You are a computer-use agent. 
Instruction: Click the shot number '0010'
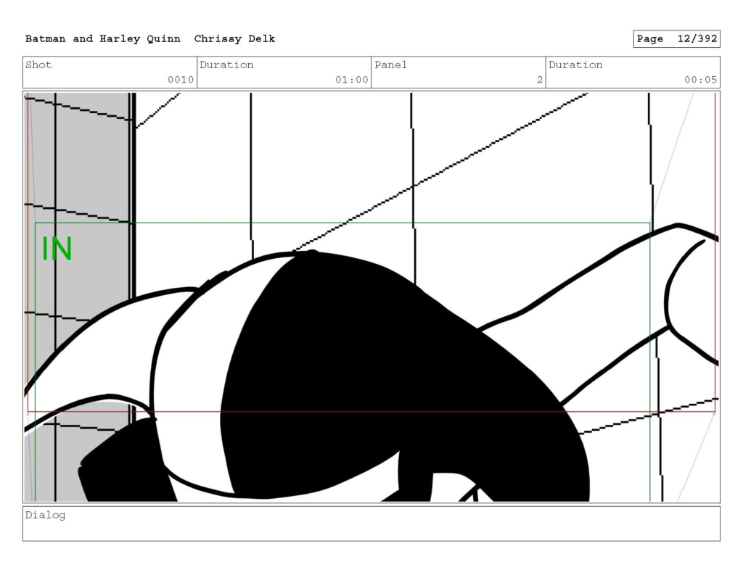(x=181, y=80)
